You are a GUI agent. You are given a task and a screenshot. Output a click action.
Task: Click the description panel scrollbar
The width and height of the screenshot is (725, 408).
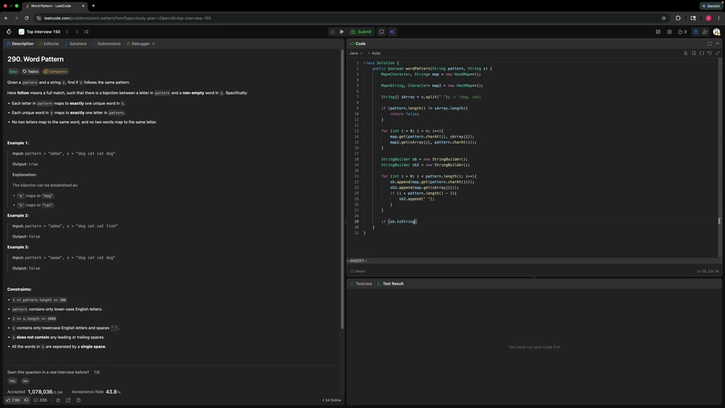pyautogui.click(x=342, y=189)
